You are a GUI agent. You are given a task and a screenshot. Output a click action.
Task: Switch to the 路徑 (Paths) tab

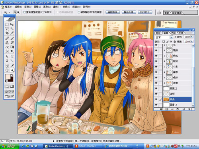coord(158,33)
